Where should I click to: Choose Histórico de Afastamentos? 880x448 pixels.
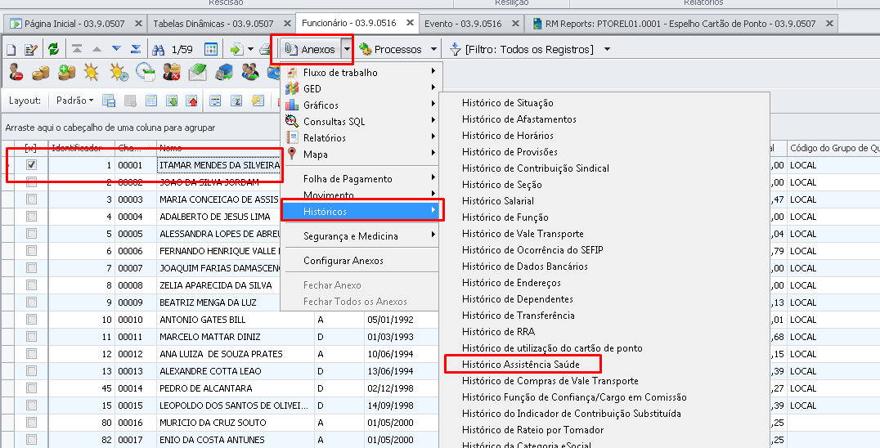(x=519, y=119)
